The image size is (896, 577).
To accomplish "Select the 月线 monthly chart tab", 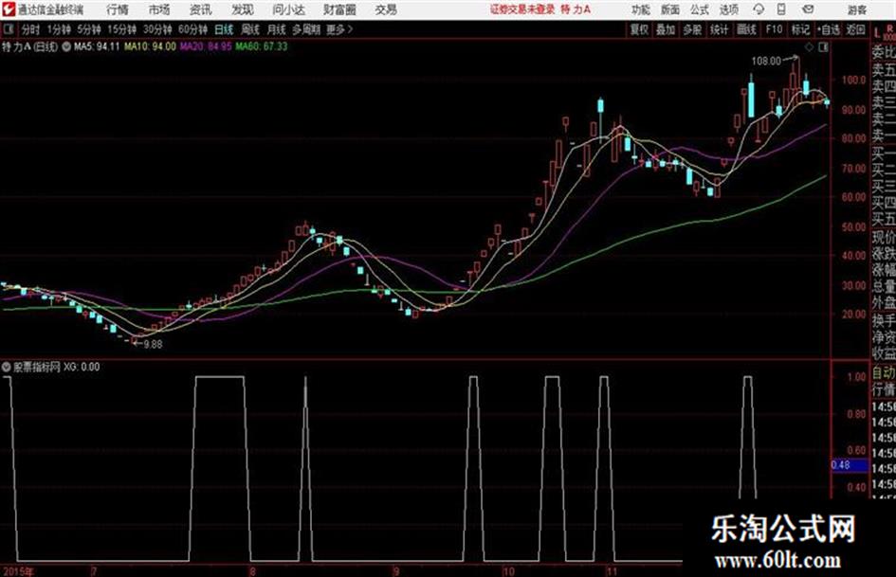I will pyautogui.click(x=277, y=29).
